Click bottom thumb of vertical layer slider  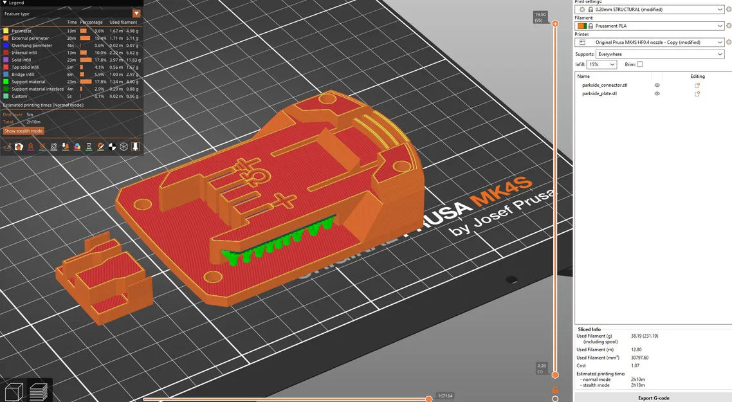555,374
